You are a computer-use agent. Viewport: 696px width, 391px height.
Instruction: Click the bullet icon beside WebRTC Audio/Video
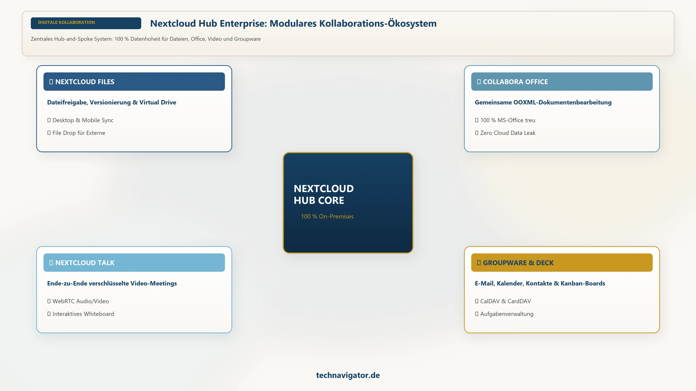[49, 301]
